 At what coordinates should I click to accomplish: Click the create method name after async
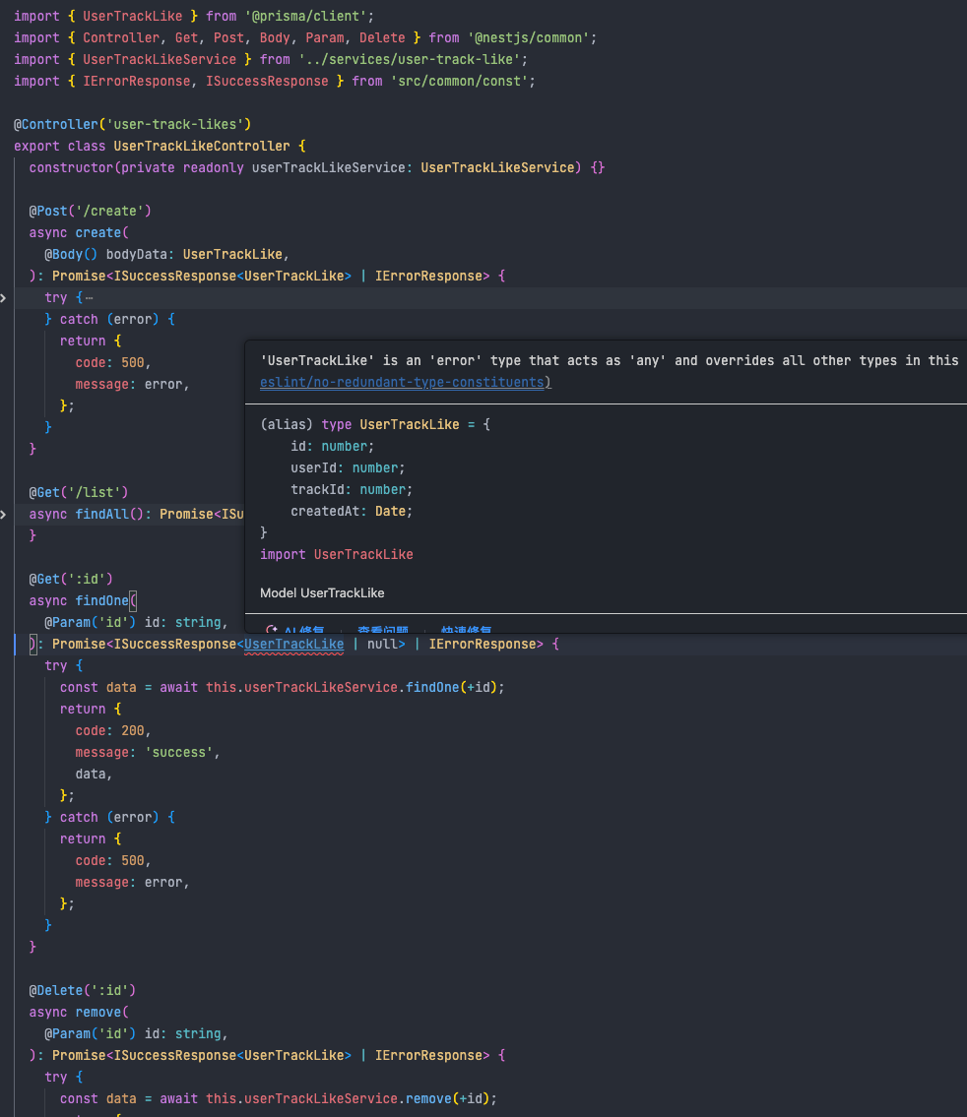tap(98, 233)
